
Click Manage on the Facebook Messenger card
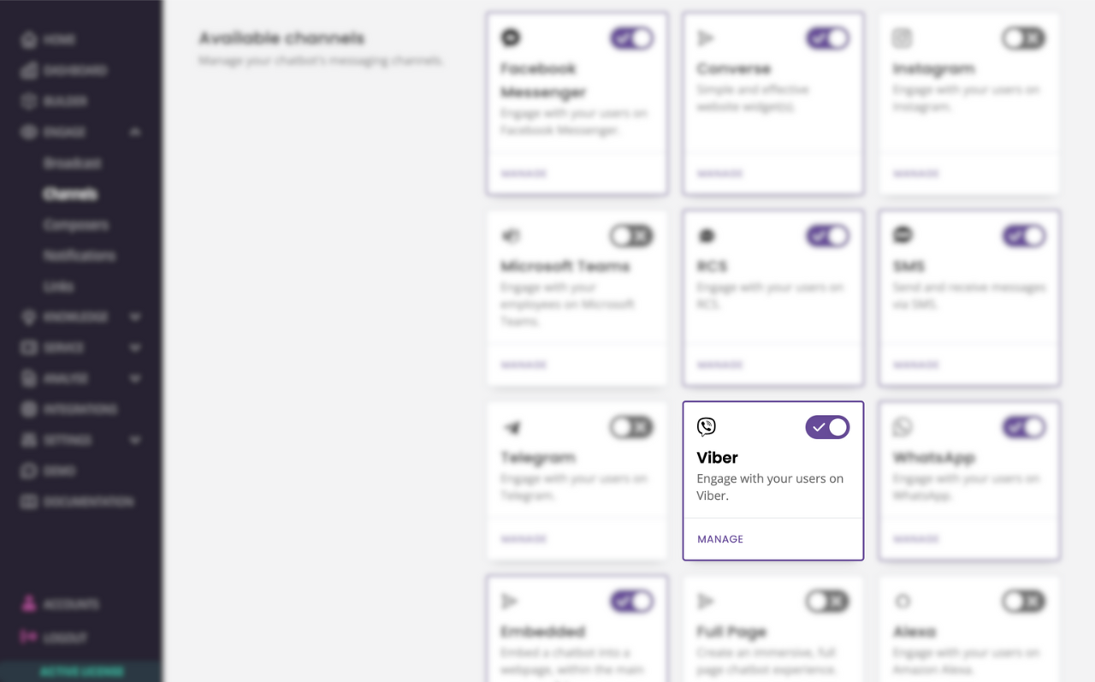(524, 174)
